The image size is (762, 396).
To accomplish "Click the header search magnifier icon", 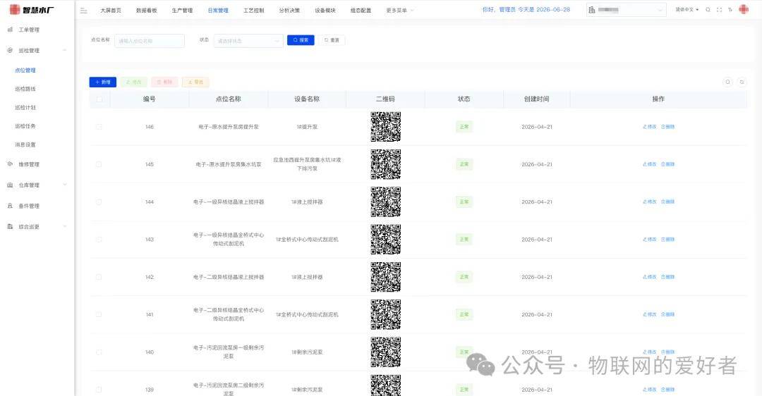I will click(708, 10).
